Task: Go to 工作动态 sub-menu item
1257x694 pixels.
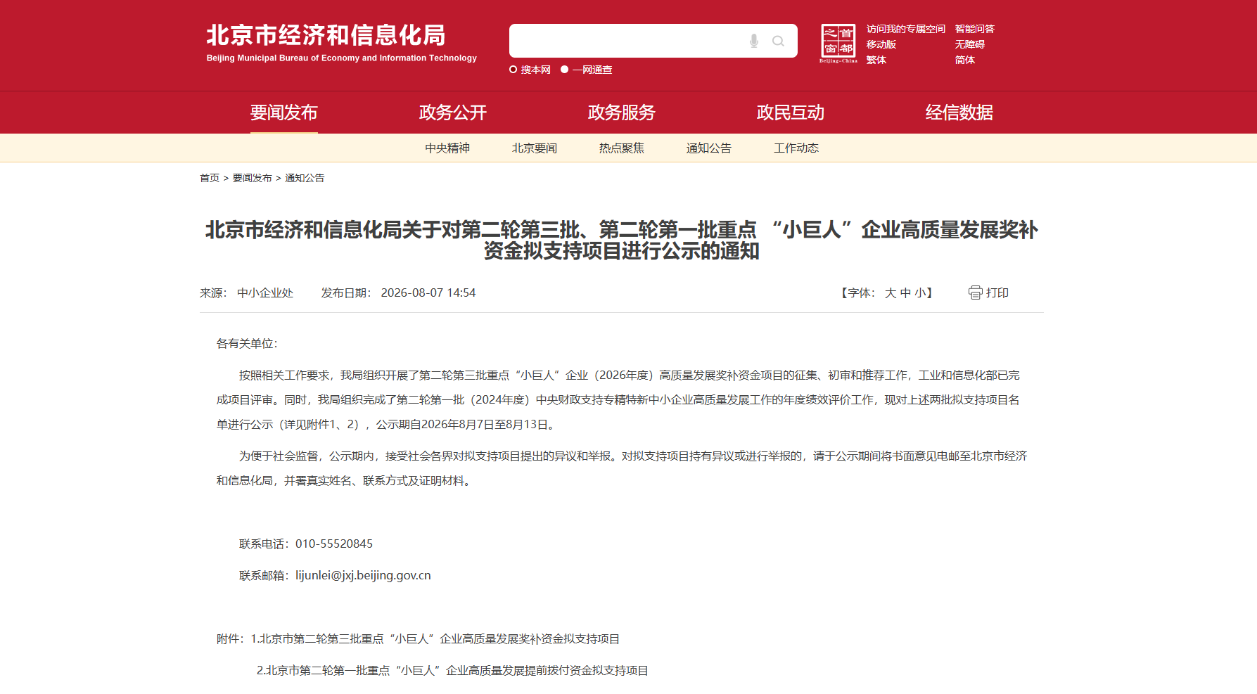Action: (x=796, y=148)
